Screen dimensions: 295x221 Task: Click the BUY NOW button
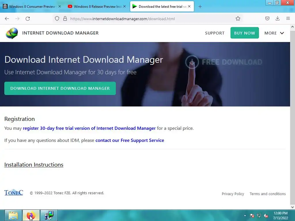click(x=245, y=33)
